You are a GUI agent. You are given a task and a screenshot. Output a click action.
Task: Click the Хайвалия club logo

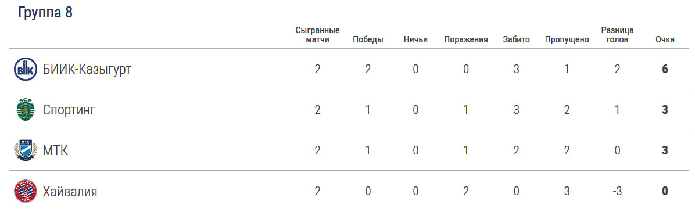coord(25,192)
